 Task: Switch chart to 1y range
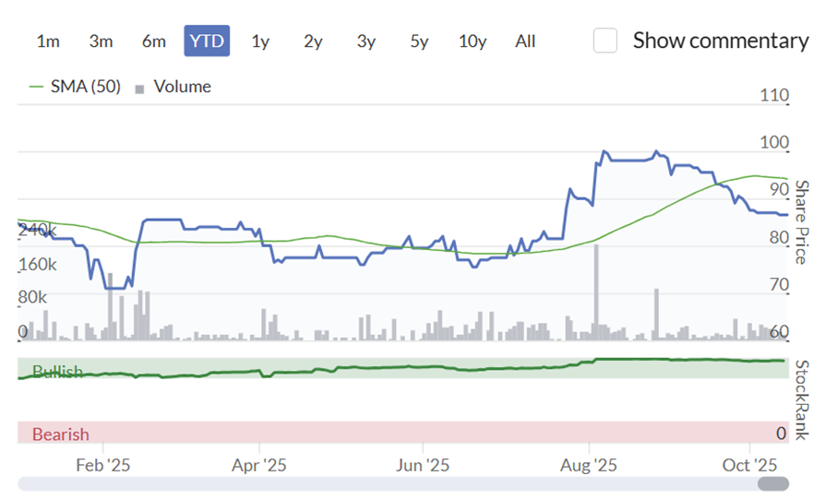(260, 42)
